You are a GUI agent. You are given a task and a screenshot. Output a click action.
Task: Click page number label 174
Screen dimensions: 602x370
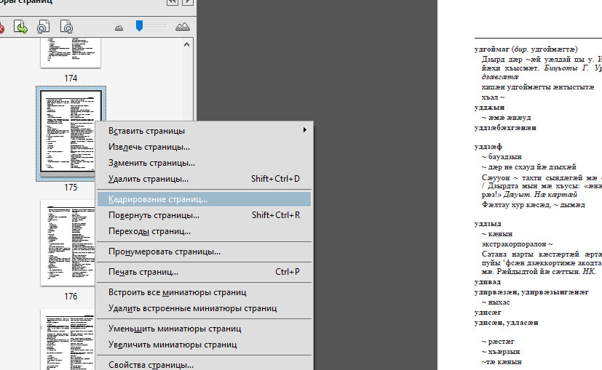[x=71, y=79]
